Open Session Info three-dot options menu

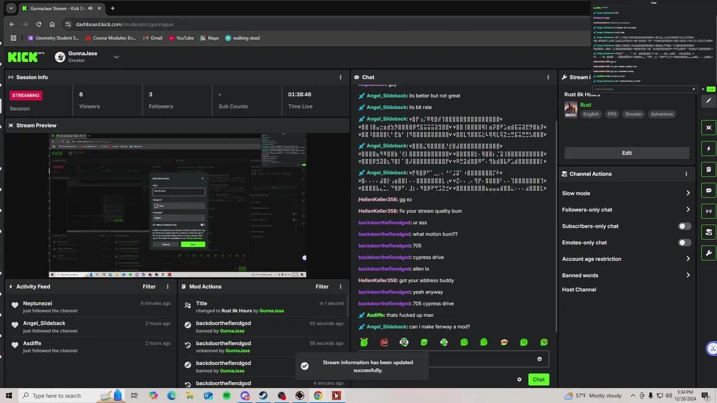click(340, 77)
